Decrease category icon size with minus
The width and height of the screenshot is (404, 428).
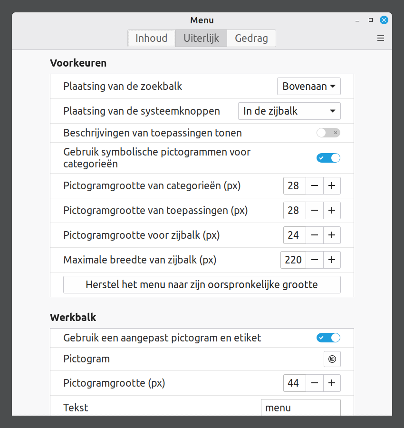(x=315, y=185)
